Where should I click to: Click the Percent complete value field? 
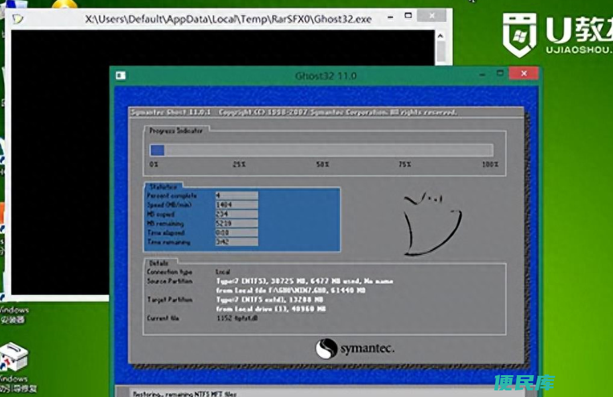[x=237, y=195]
